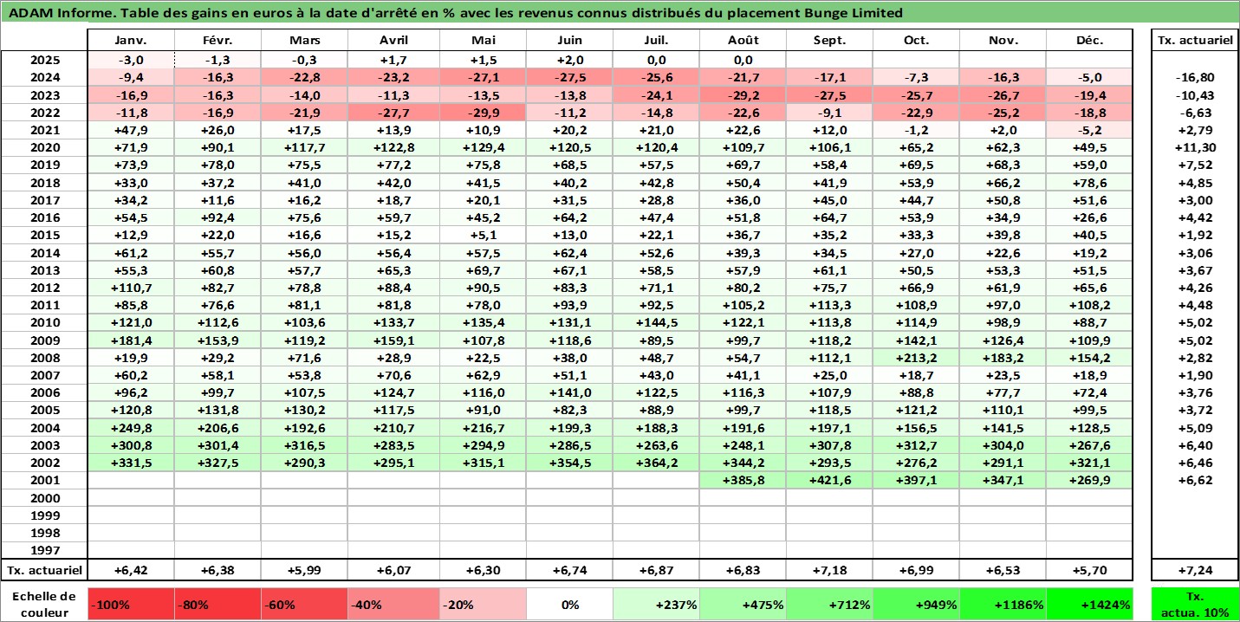Click the 2003 Mars cell showing +316,5
Image resolution: width=1240 pixels, height=622 pixels.
(305, 445)
